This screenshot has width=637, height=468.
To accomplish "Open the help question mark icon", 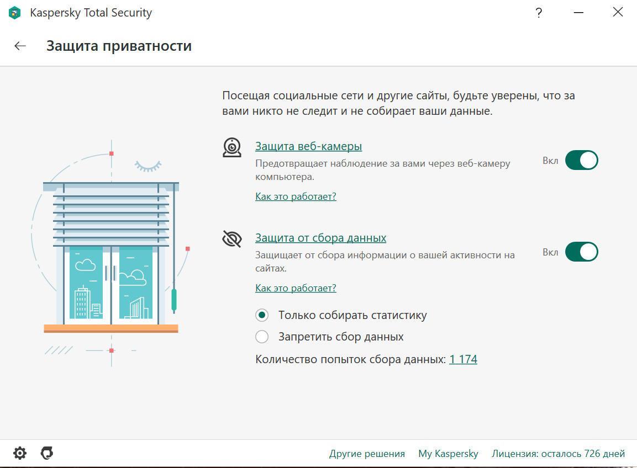I will tap(539, 13).
